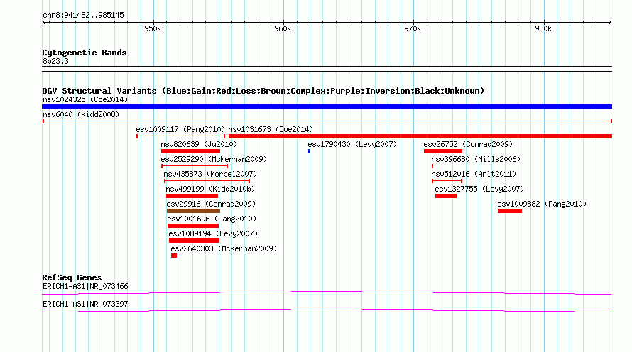Viewport: 632px width, 352px height.
Task: Open nsv396680 (Mills2006) variant label
Action: pyautogui.click(x=476, y=159)
